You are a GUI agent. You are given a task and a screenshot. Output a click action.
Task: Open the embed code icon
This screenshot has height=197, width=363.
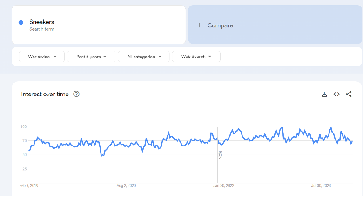point(336,94)
